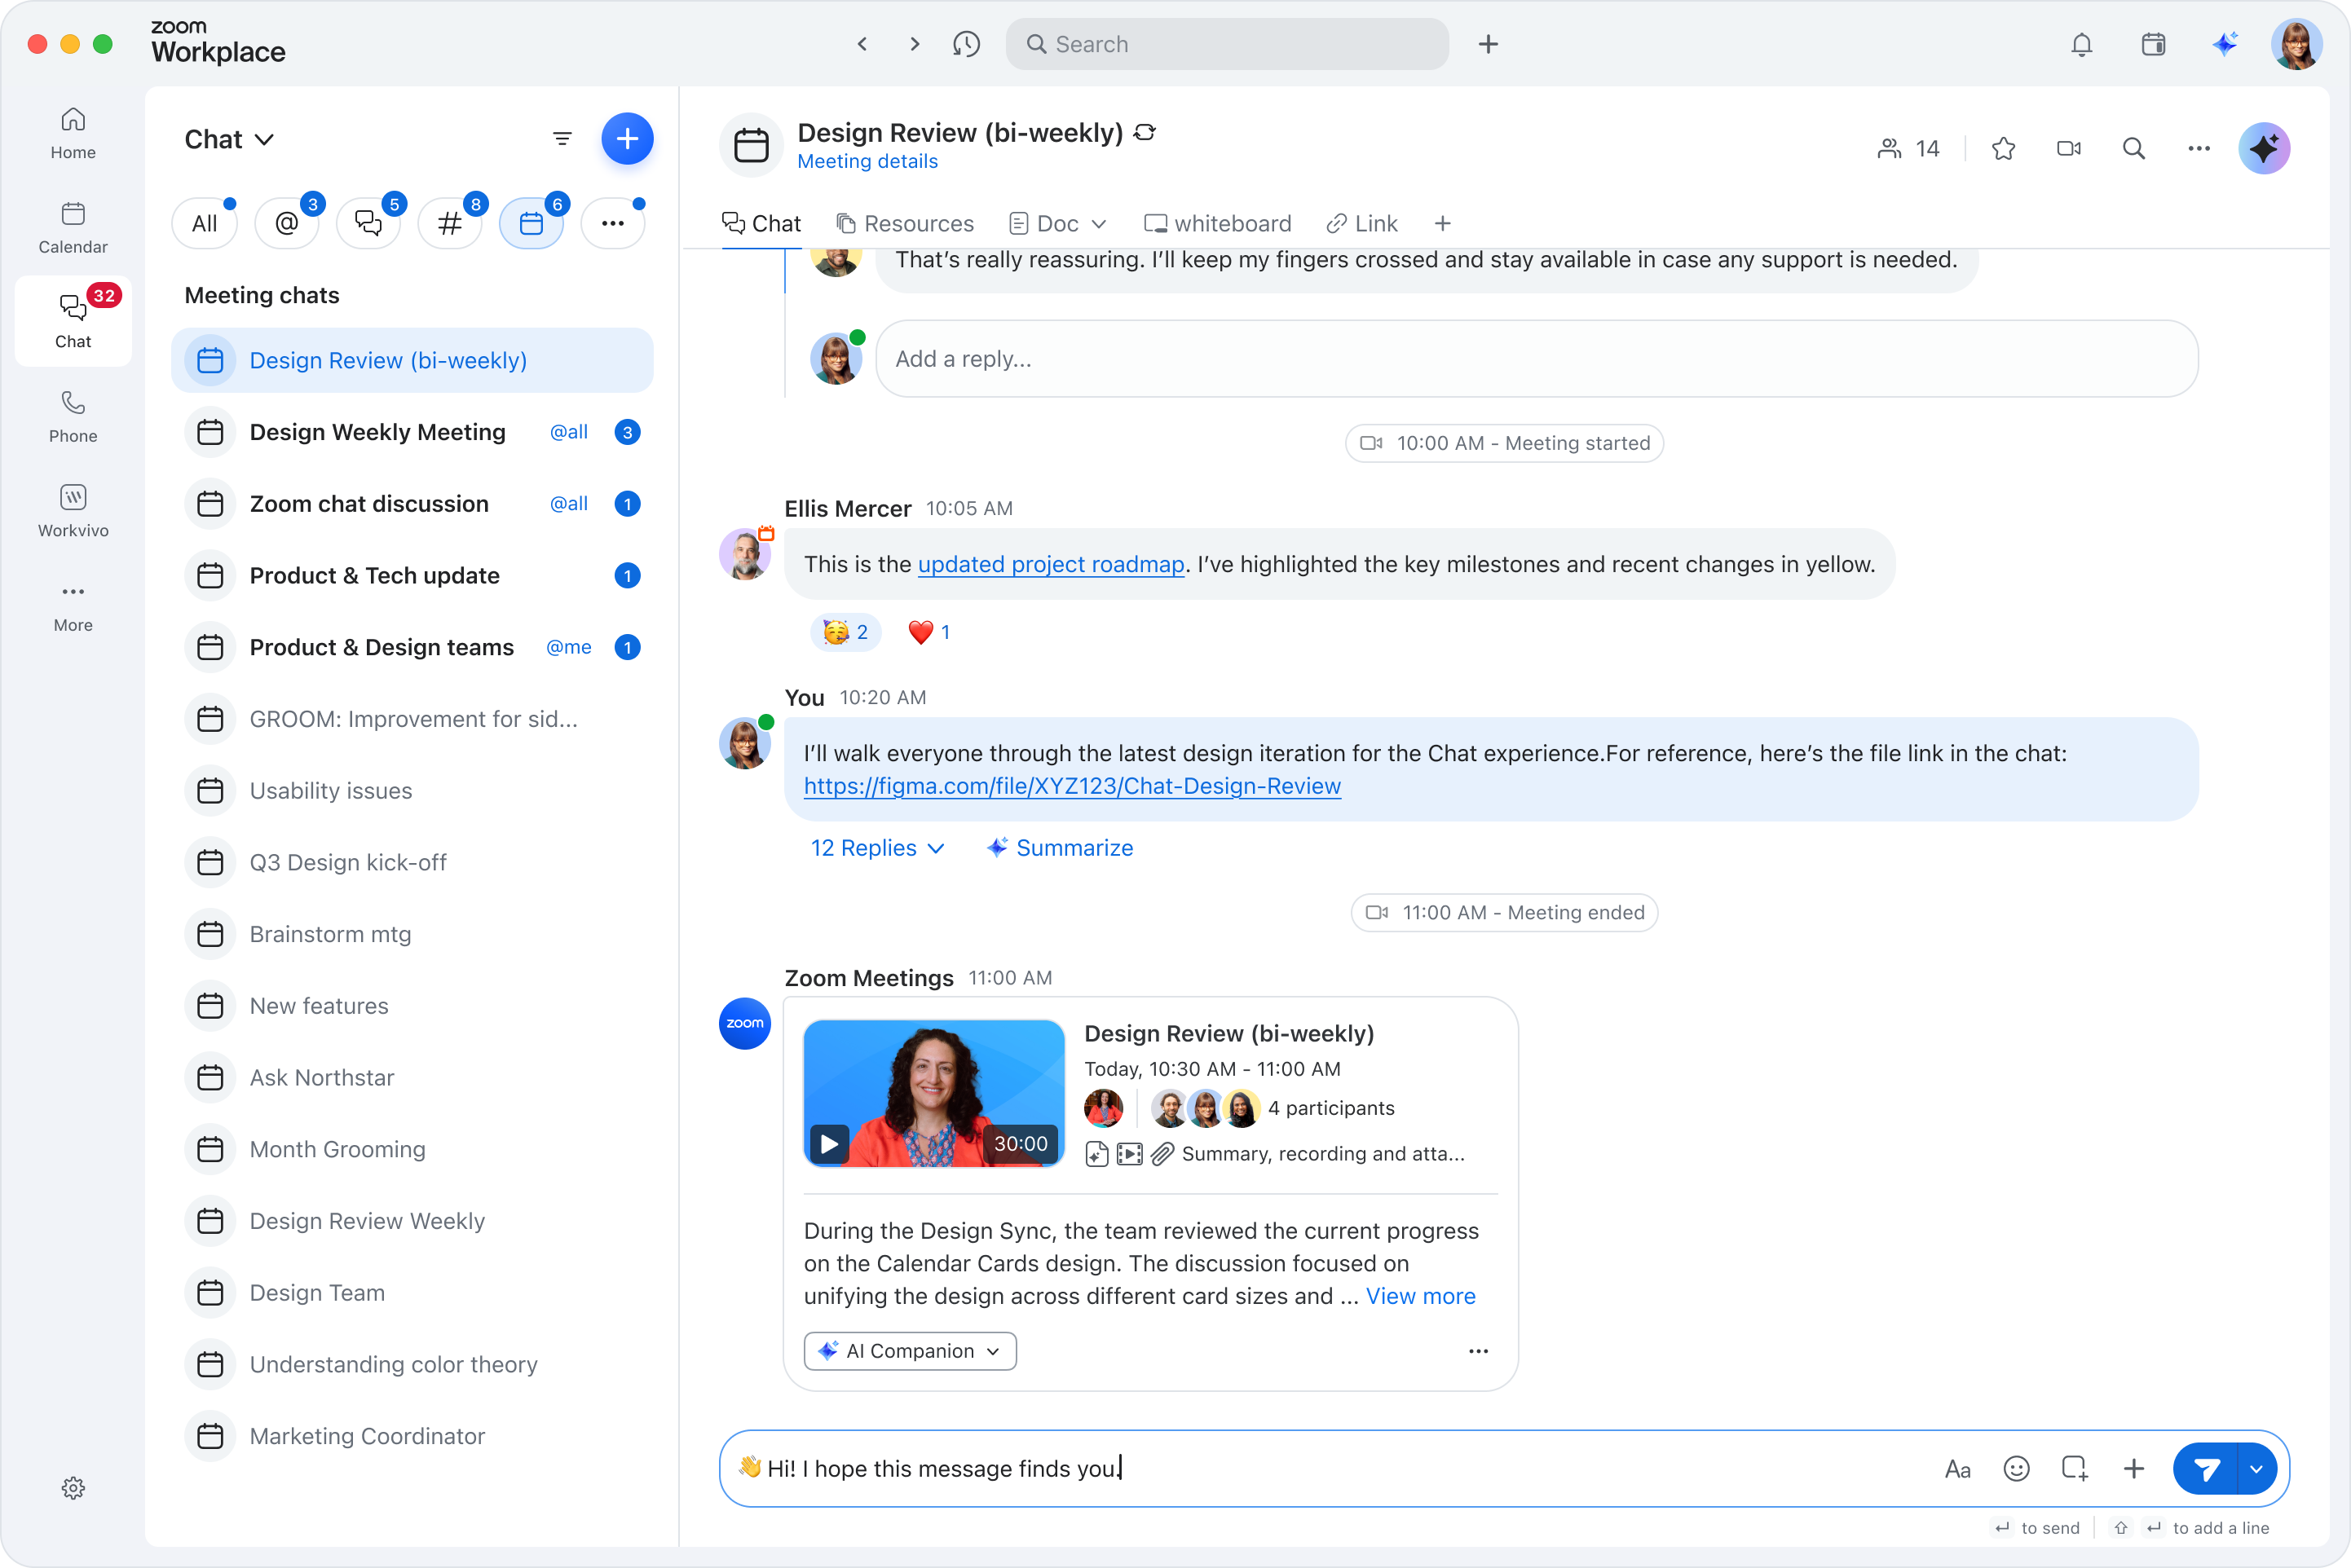2351x1568 pixels.
Task: Switch to the Resources tab
Action: (x=905, y=224)
